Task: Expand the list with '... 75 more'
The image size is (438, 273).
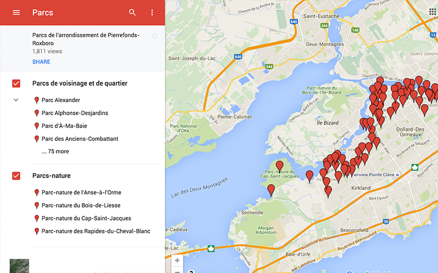Action: click(x=55, y=152)
